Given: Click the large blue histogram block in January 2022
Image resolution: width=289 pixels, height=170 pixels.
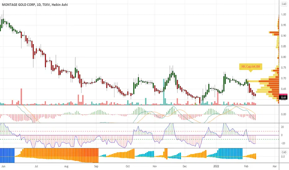Looking at the screenshot, I should click(x=230, y=153).
